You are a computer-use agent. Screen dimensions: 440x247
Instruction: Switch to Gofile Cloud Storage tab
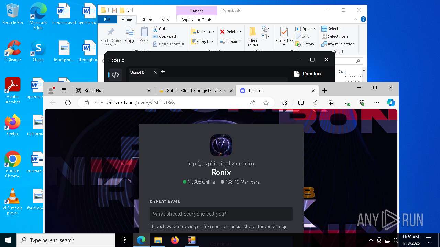click(x=195, y=91)
